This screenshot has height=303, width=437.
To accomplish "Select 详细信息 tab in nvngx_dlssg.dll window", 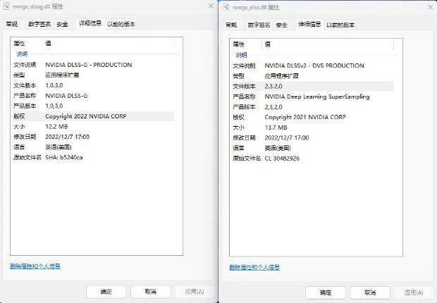I will pyautogui.click(x=90, y=23).
